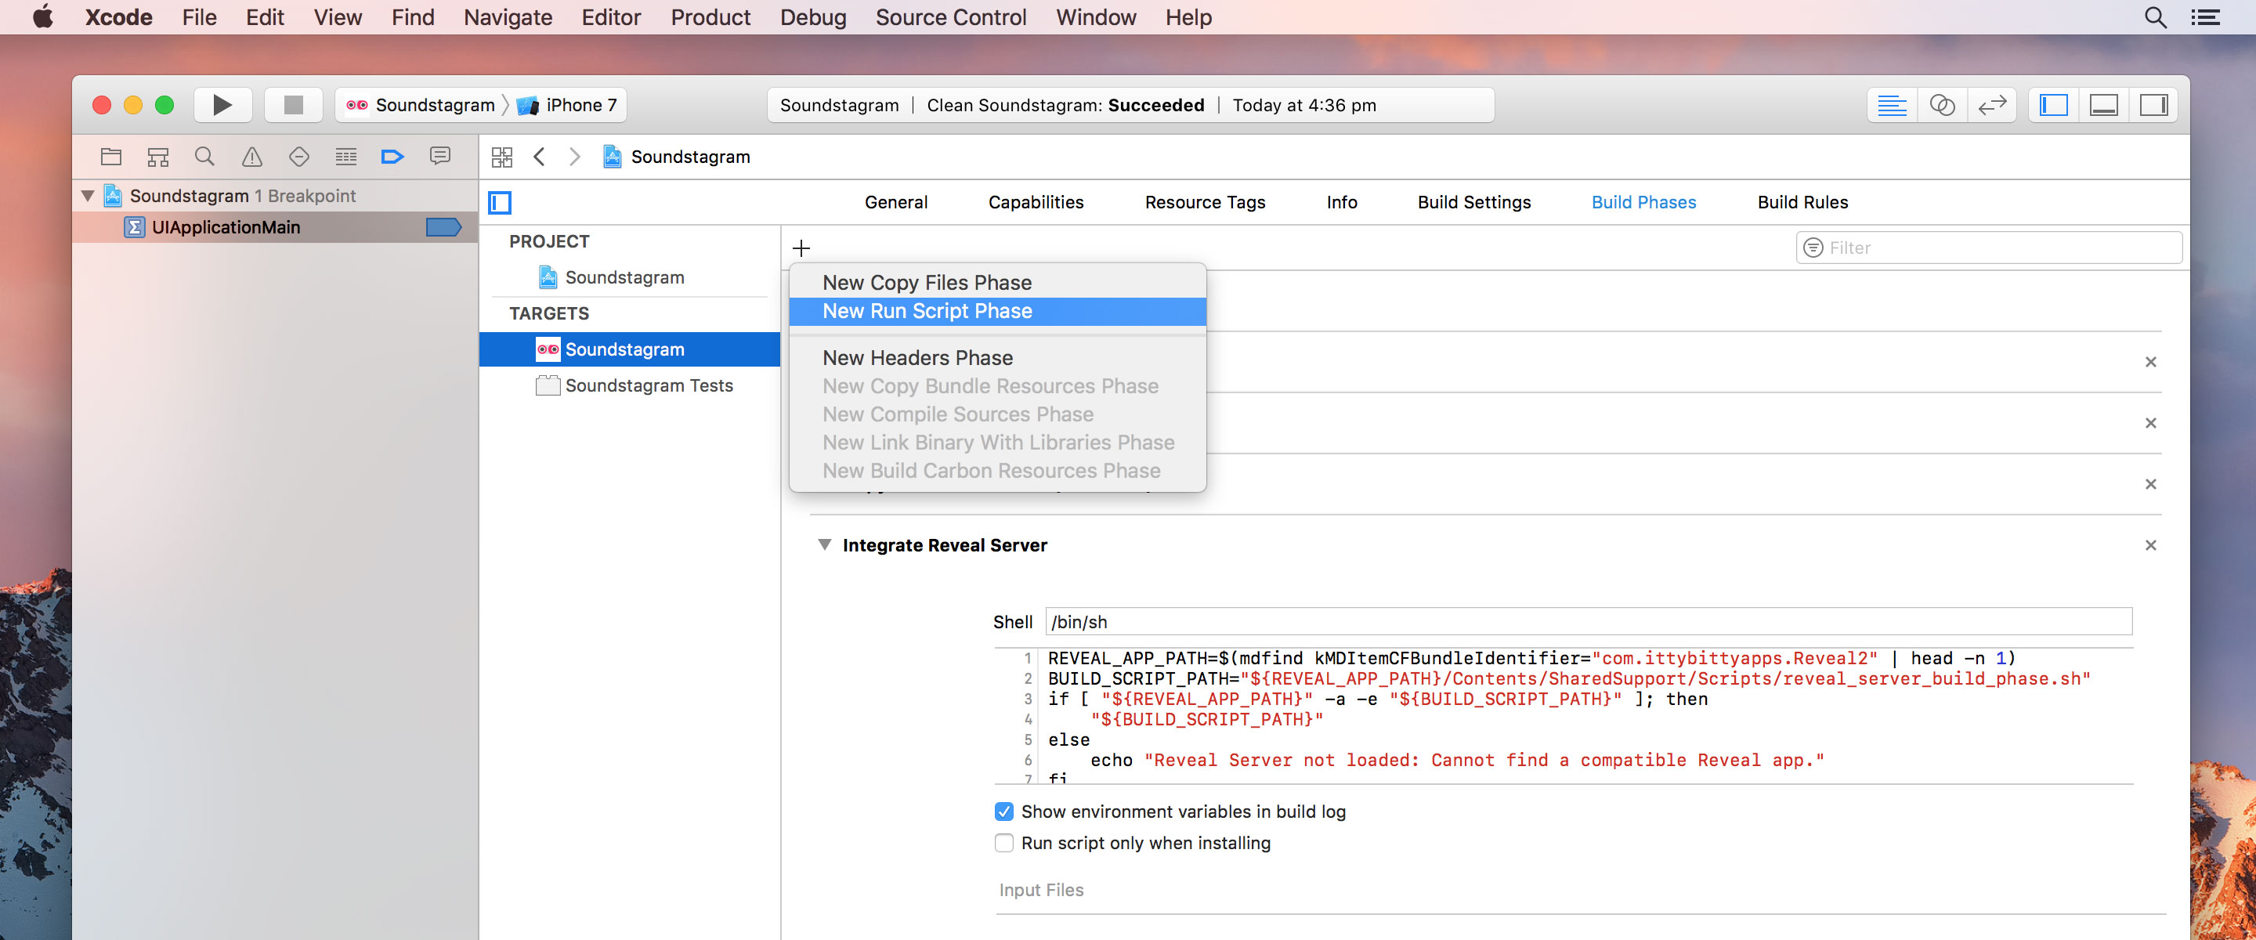This screenshot has width=2256, height=940.
Task: Open Notification Center list icon
Action: 2205,17
